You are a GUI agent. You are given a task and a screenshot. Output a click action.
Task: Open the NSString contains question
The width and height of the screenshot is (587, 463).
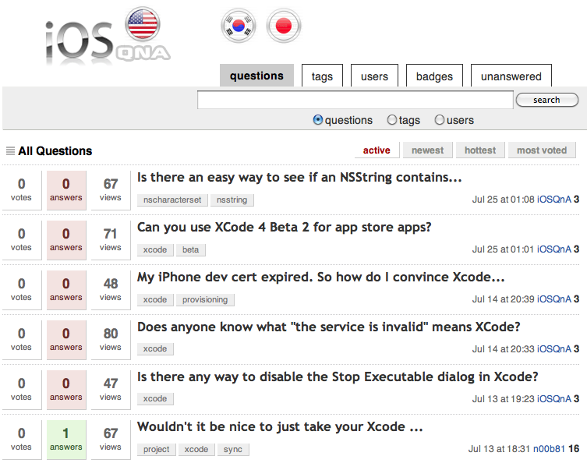point(299,178)
